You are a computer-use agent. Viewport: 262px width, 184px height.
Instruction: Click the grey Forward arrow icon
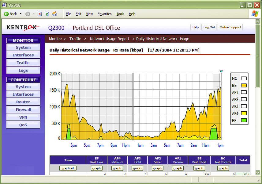[28, 14]
